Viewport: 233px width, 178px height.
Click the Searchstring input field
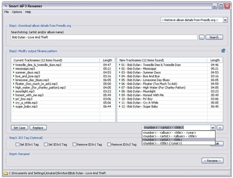[104, 38]
